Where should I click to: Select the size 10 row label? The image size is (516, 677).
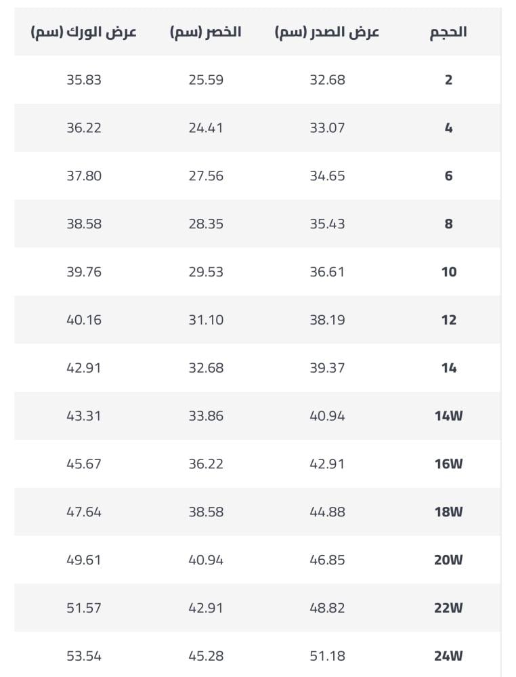449,272
